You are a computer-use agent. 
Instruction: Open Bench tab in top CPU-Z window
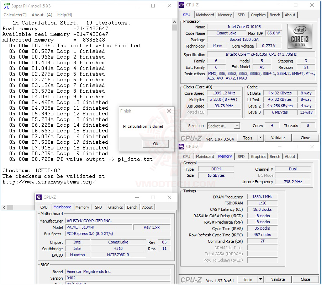point(275,15)
